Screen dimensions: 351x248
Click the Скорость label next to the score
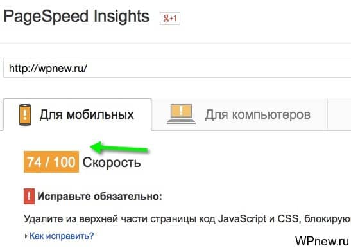112,163
